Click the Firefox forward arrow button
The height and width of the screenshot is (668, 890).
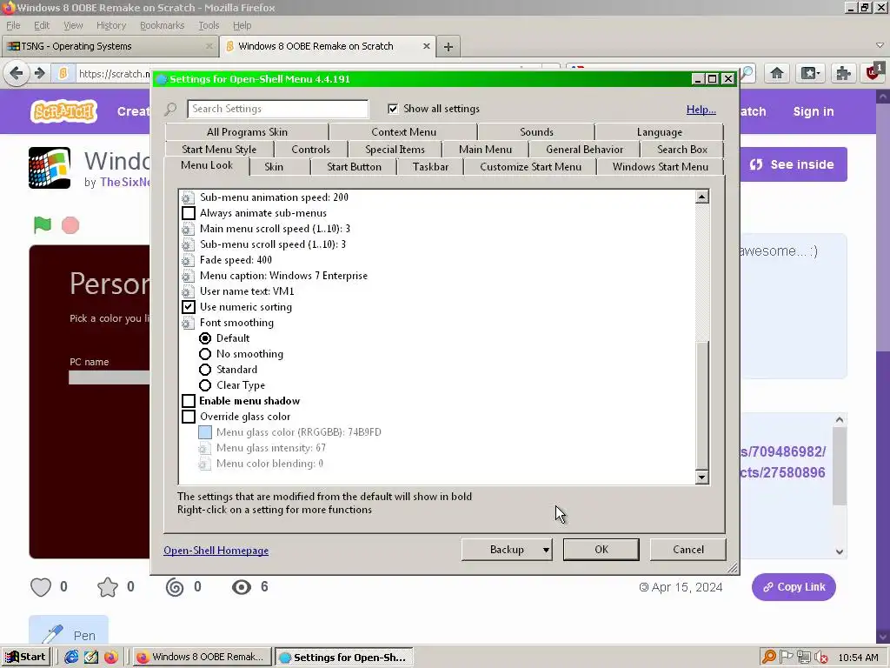(39, 73)
